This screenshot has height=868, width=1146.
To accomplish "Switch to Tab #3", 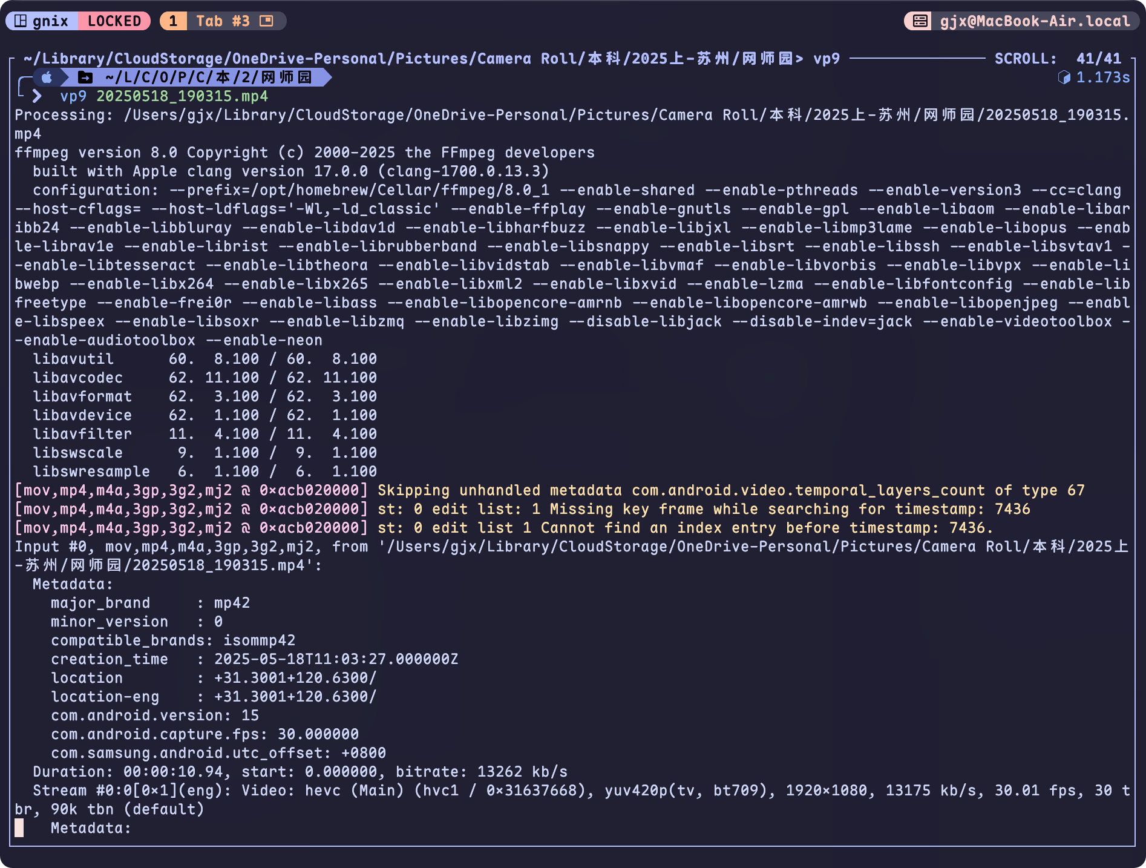I will click(x=223, y=21).
